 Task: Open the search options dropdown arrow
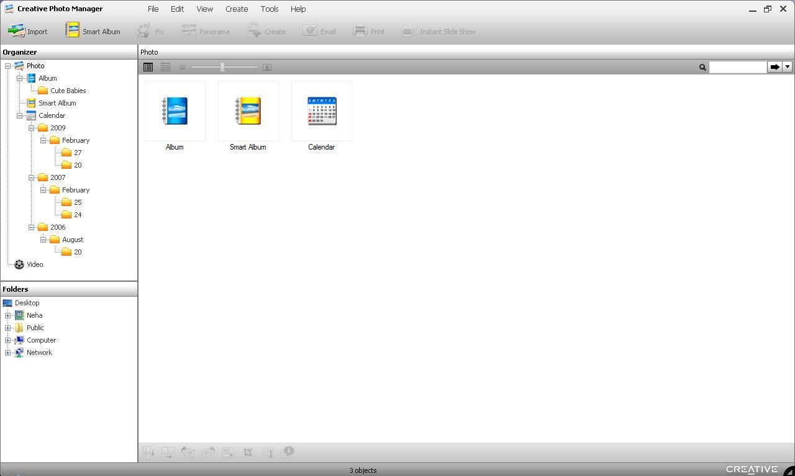788,67
